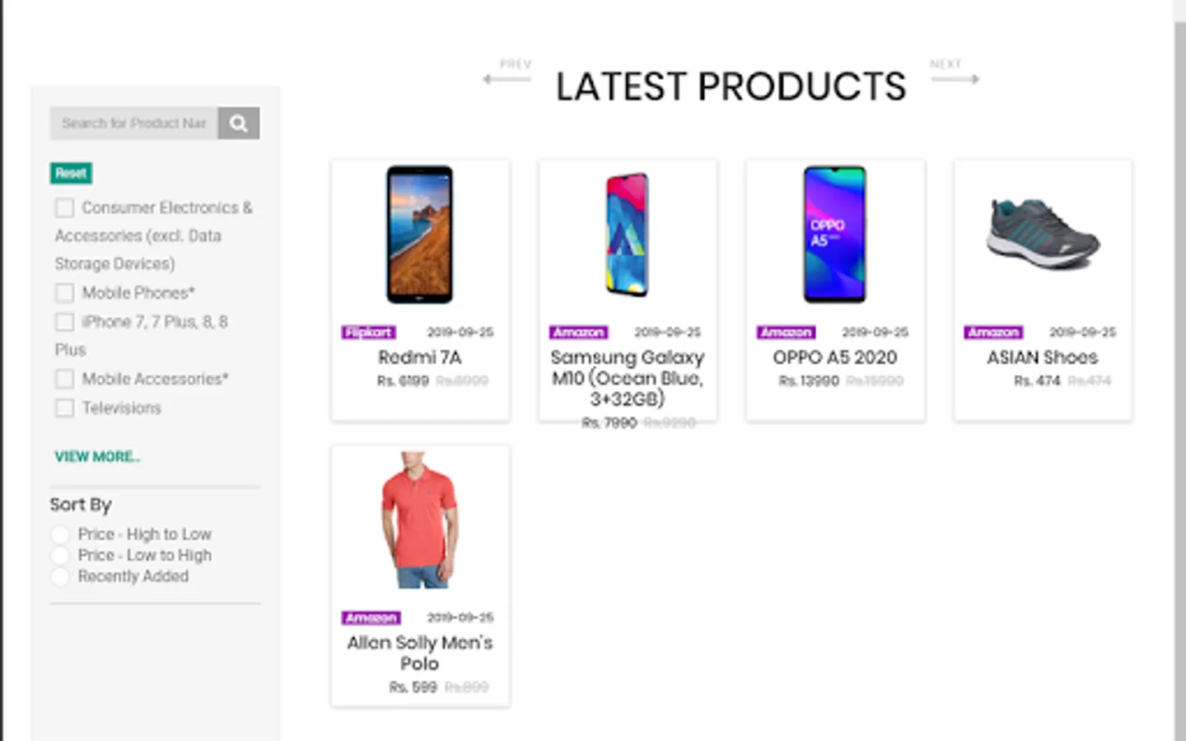
Task: Open the OPPO A5 2020 phone image
Action: pyautogui.click(x=835, y=235)
